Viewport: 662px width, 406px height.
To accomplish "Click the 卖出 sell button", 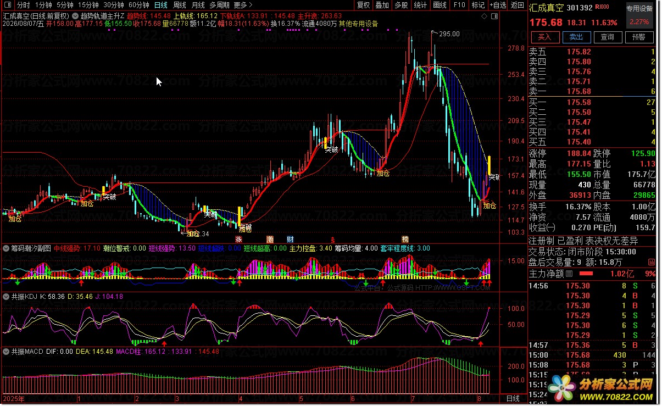I will [x=576, y=37].
